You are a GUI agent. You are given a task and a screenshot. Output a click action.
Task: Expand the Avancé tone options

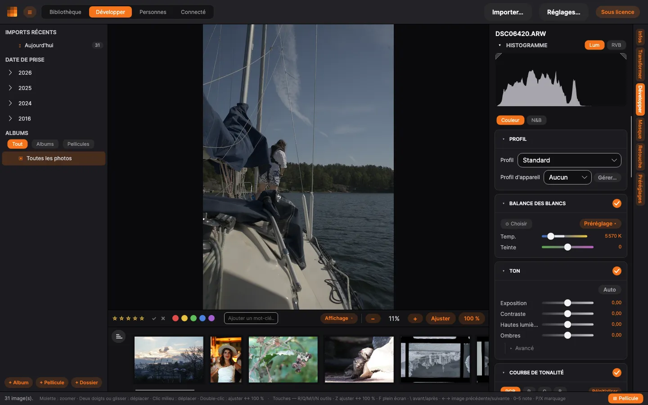coord(522,348)
